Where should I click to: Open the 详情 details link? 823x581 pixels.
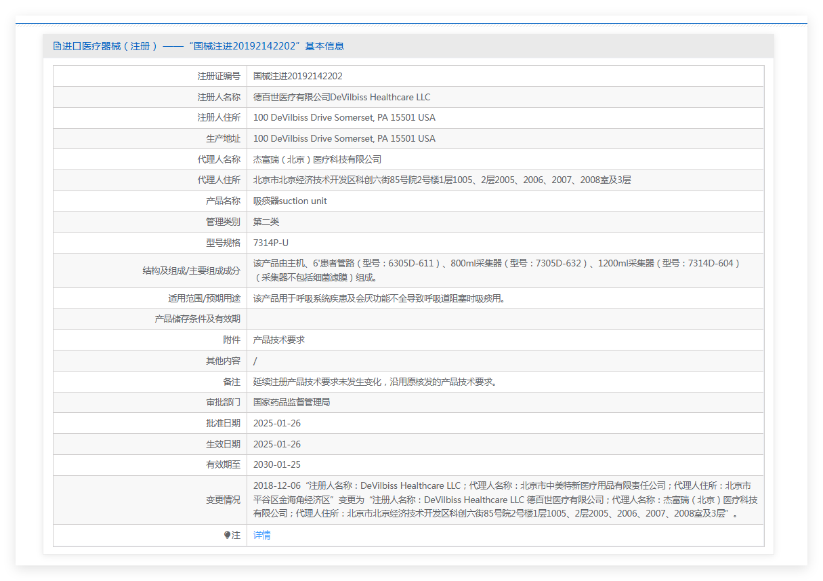(x=262, y=535)
